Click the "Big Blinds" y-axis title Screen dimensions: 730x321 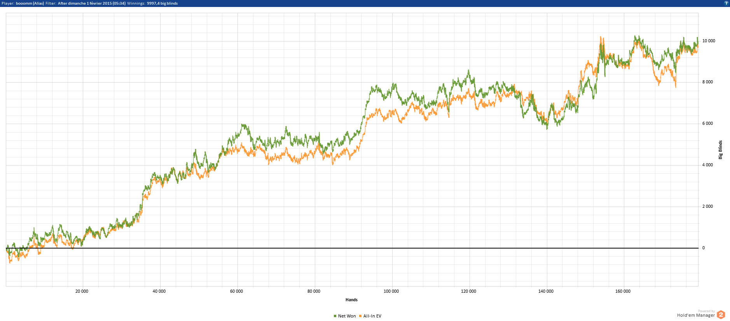pos(720,150)
